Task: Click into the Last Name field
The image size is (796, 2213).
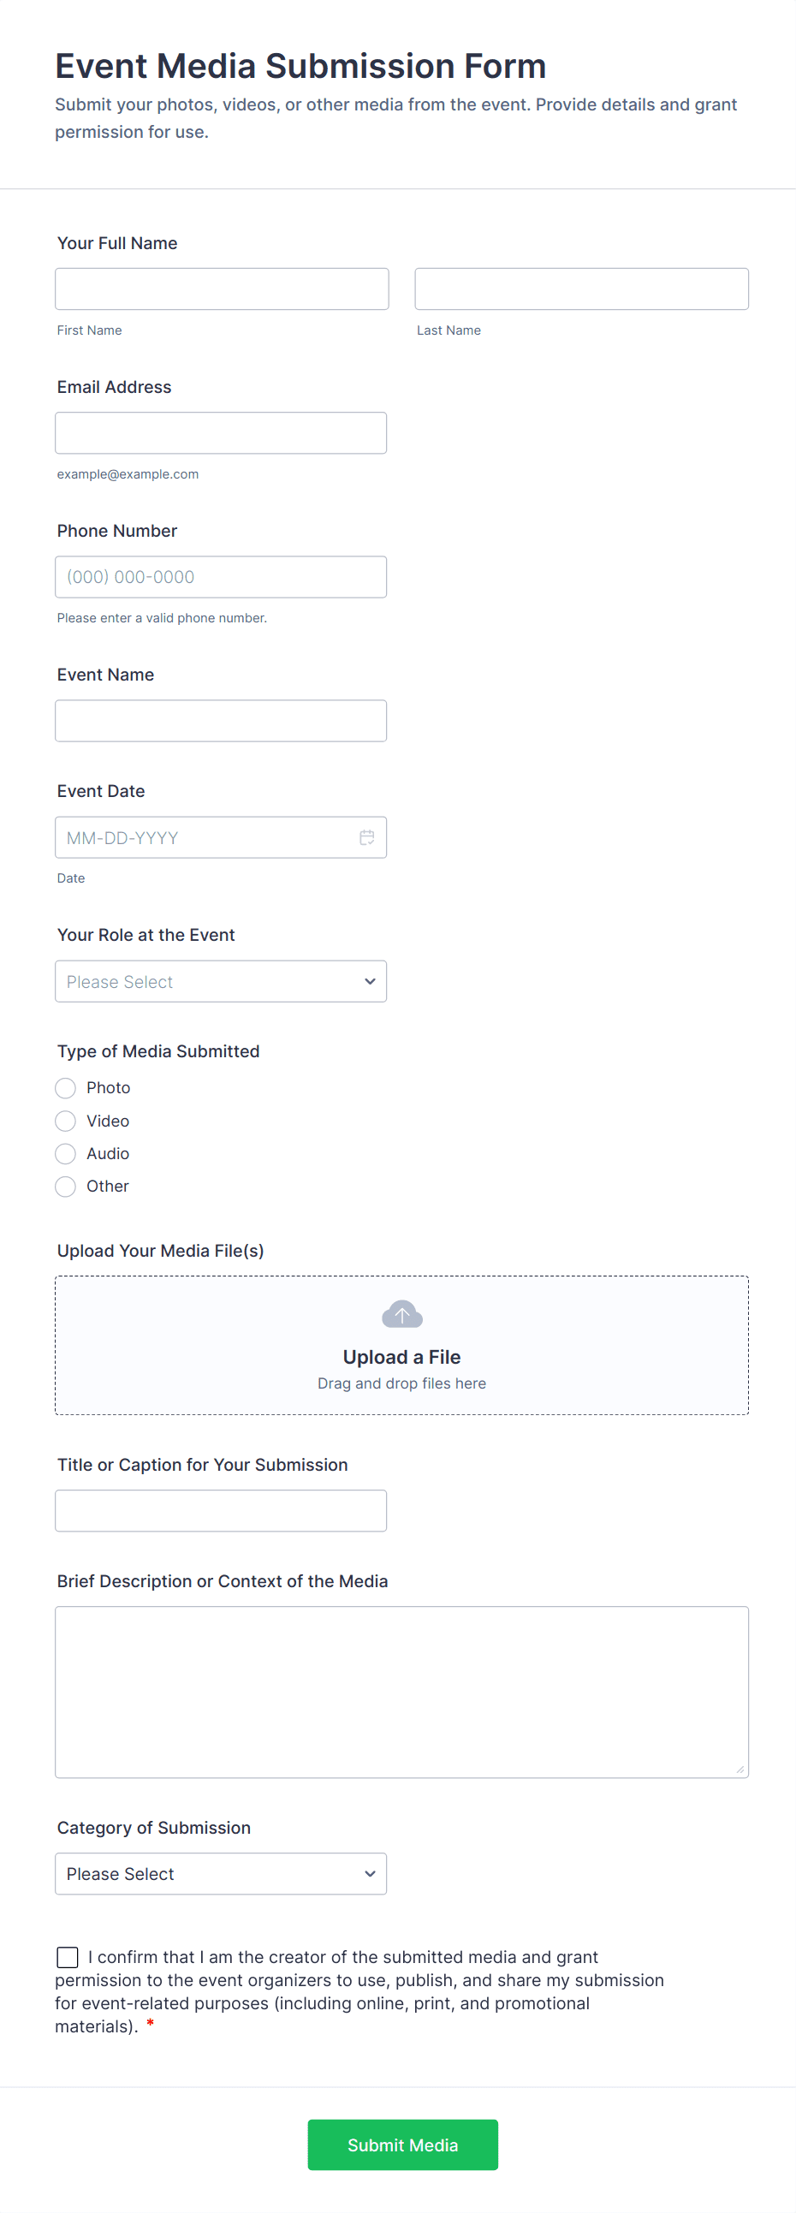Action: pos(581,289)
